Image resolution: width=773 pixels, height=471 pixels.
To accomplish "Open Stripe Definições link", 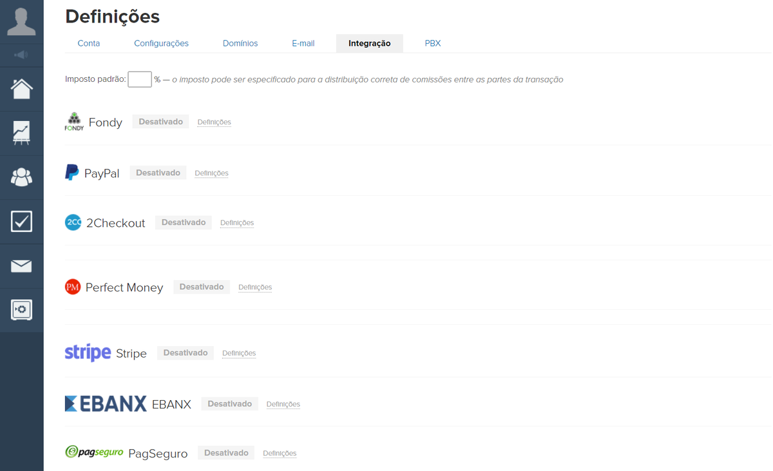I will click(239, 353).
